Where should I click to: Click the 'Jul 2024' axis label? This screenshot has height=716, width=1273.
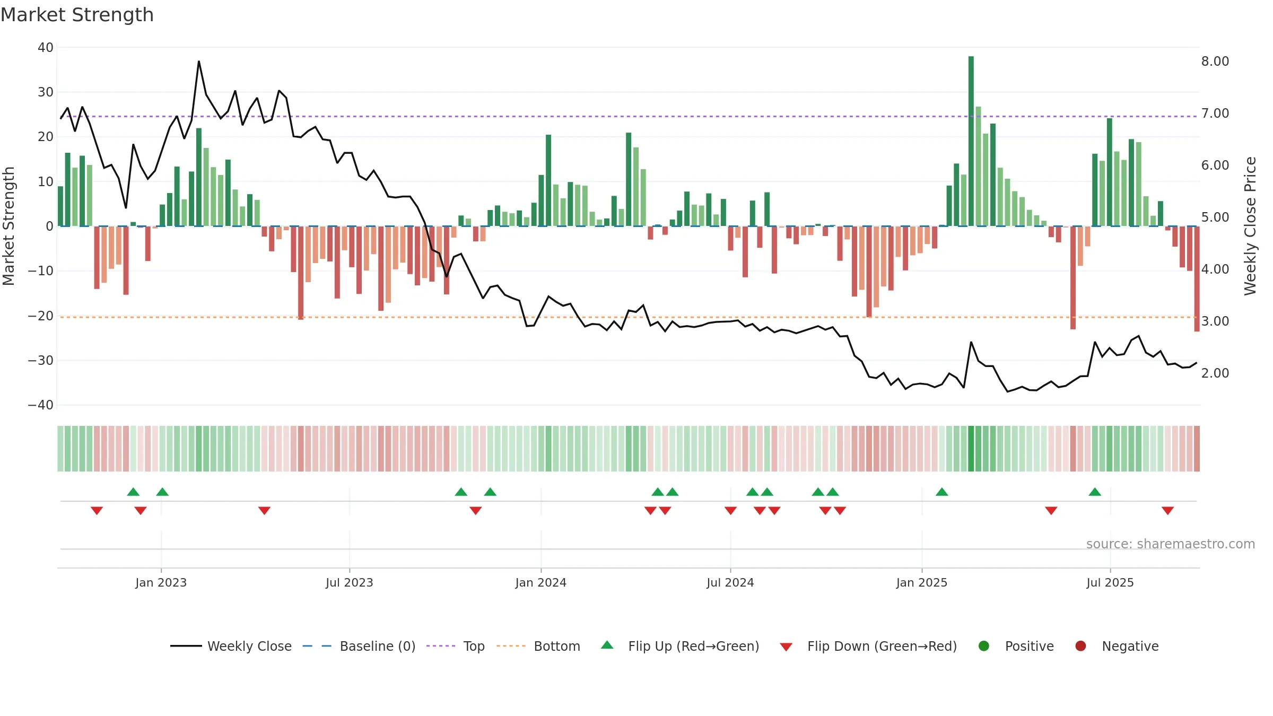coord(730,582)
